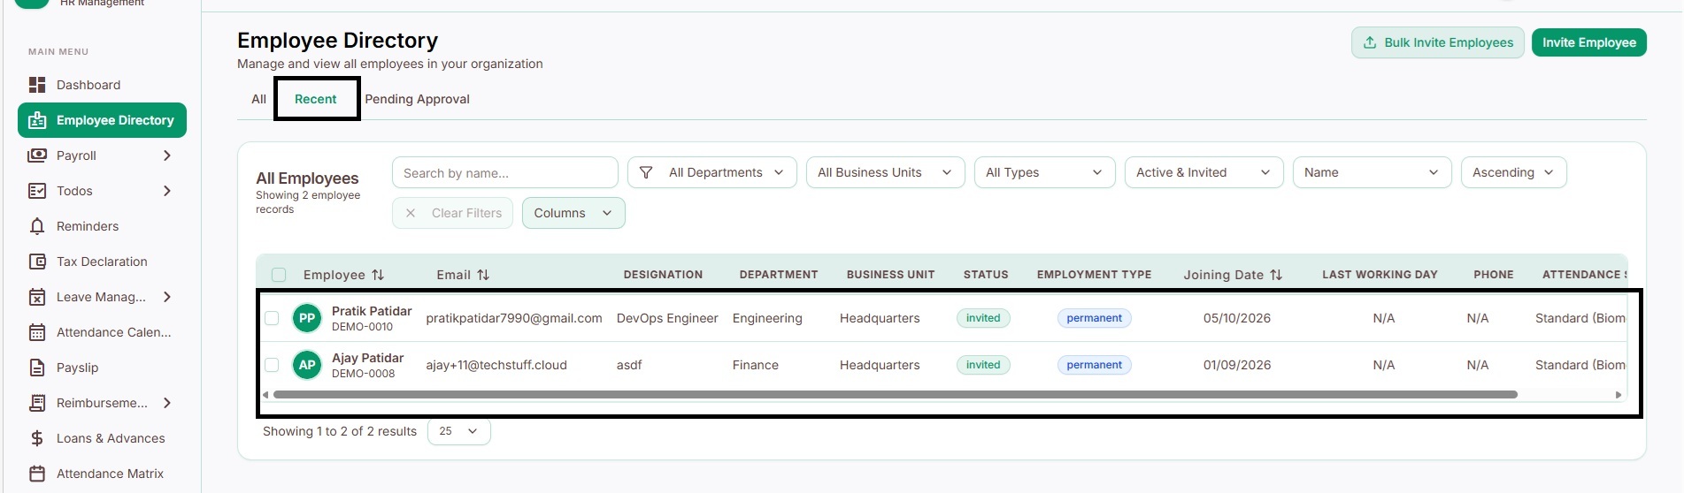This screenshot has width=1684, height=493.
Task: Open Tax Declaration menu item
Action: (102, 262)
